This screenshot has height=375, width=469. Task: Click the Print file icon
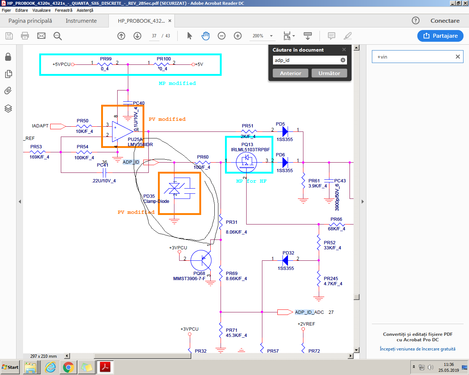tap(25, 36)
